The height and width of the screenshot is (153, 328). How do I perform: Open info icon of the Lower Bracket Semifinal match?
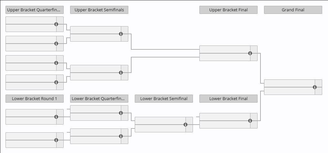185,125
